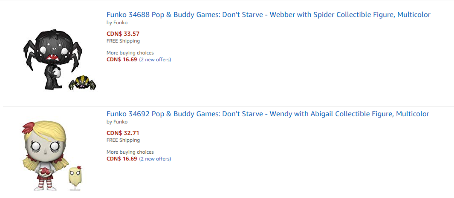Select 'More buying choices' for the Wendy figure
Viewport: 454px width, 198px height.
tap(130, 152)
